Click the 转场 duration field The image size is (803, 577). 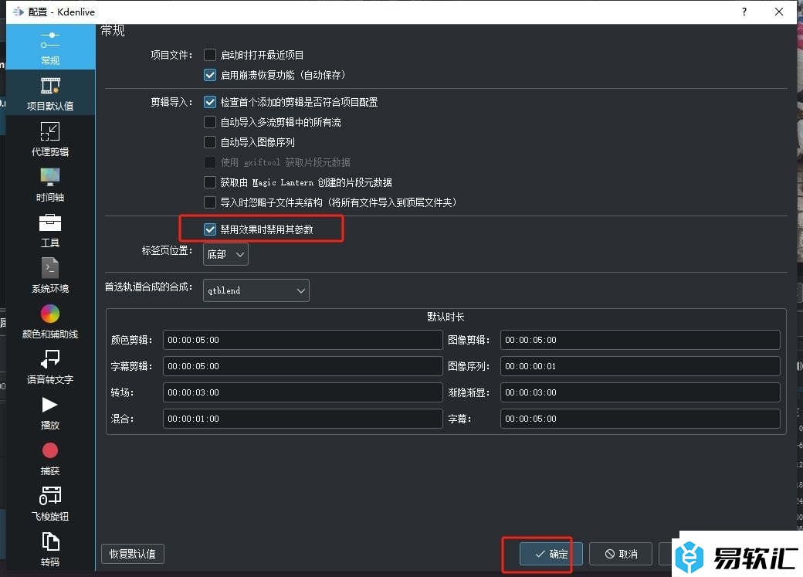[x=303, y=392]
